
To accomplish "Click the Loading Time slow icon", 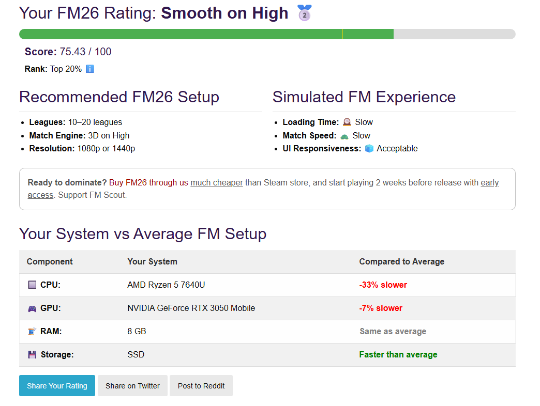I will pos(347,122).
